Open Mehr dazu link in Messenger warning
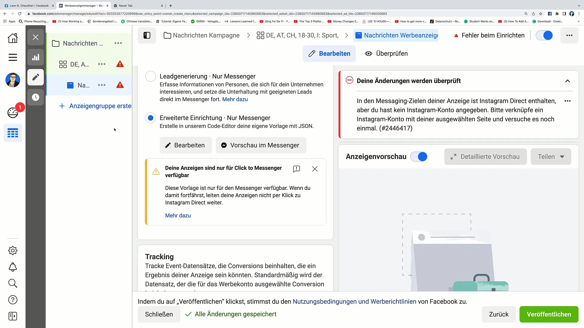This screenshot has width=584, height=328. [x=178, y=215]
